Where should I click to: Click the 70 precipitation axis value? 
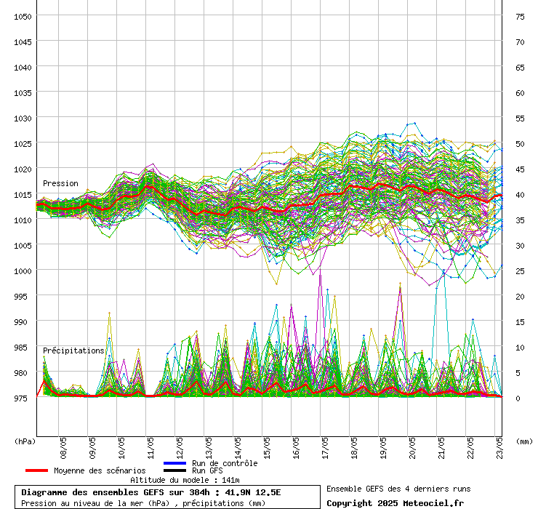(520, 42)
